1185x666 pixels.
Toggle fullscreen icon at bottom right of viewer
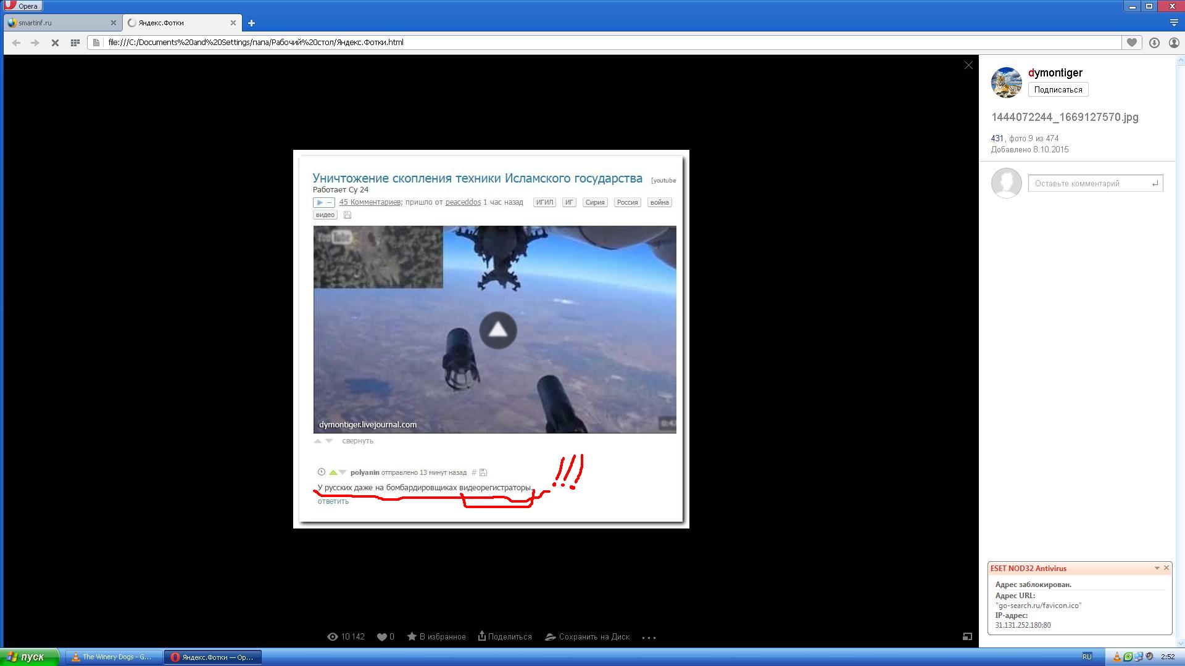[x=967, y=636]
